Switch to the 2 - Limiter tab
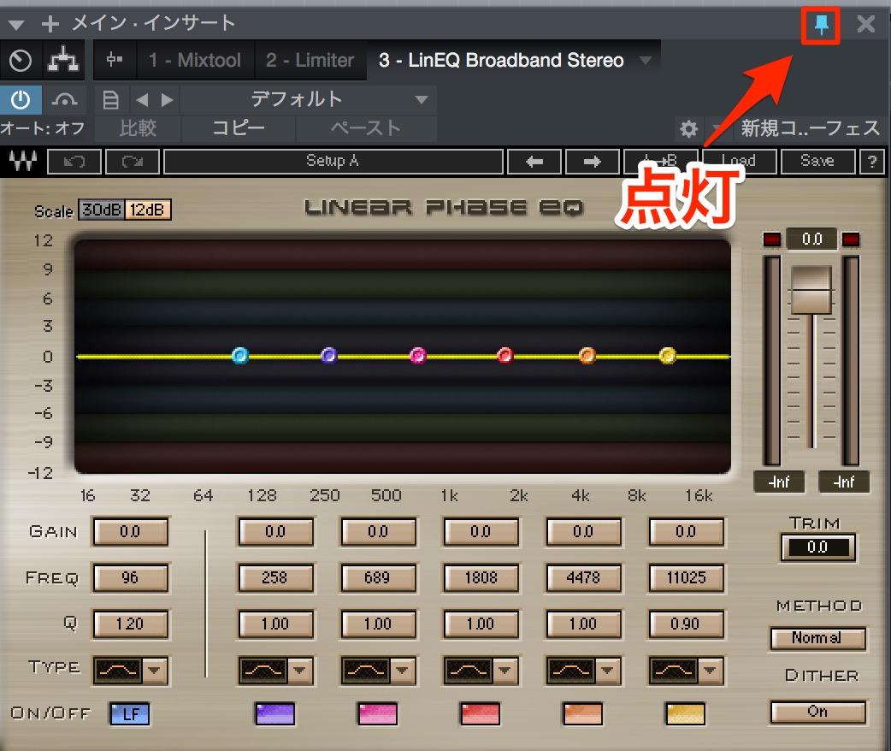 (x=310, y=60)
